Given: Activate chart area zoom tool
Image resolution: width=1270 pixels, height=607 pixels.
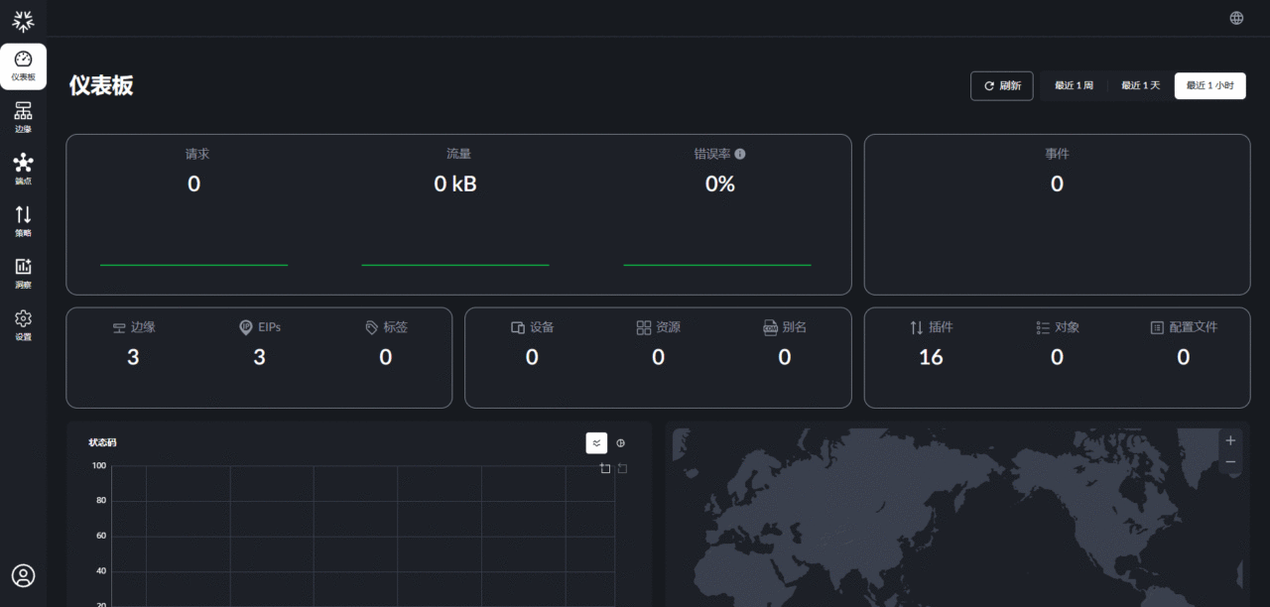Looking at the screenshot, I should pyautogui.click(x=605, y=468).
